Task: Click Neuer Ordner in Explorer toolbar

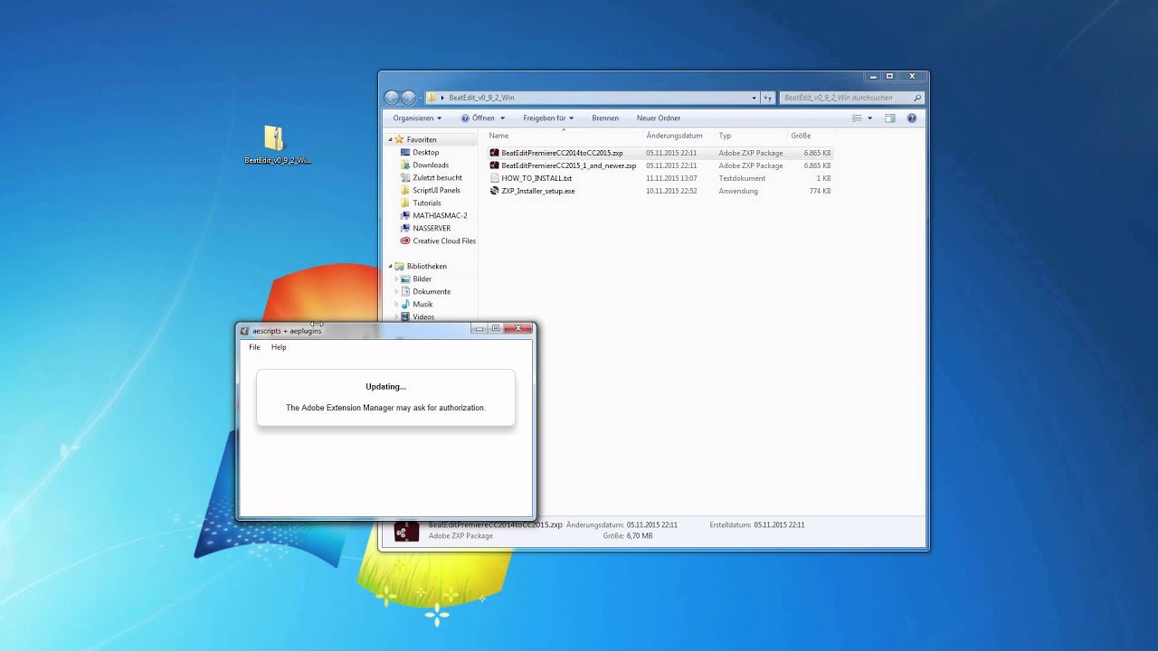Action: 659,118
